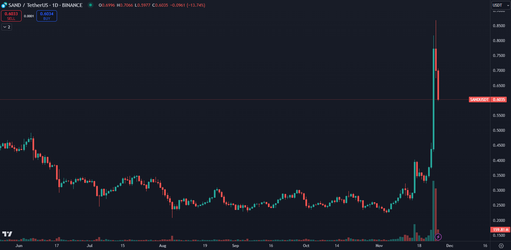Click the 0.7000 price axis label
This screenshot has height=250, width=511.
499,71
